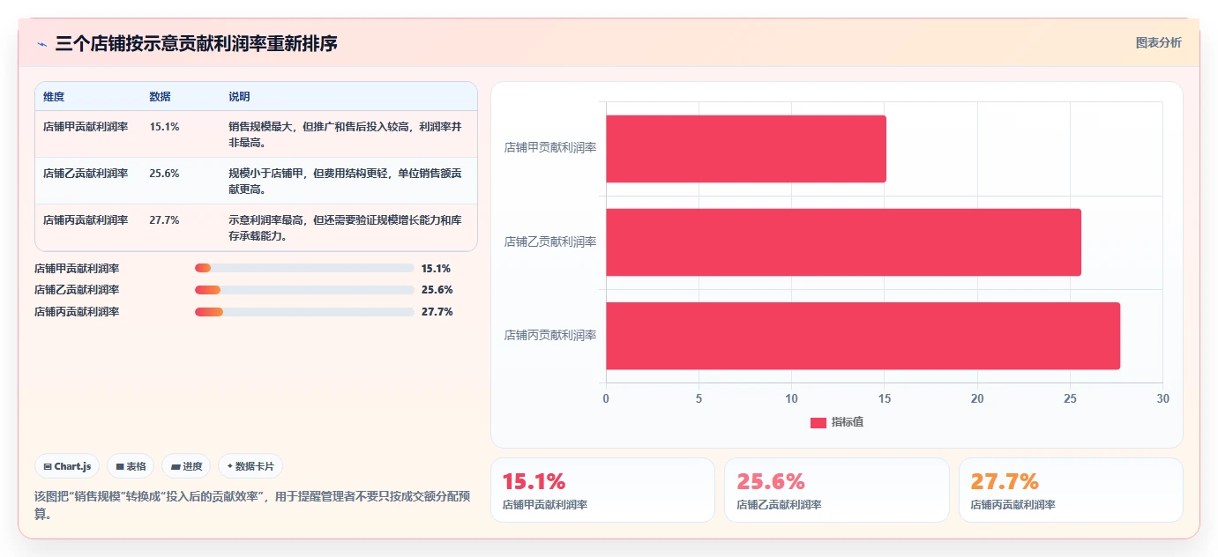1218x557 pixels.
Task: Select the 表格 tag chip
Action: [x=131, y=466]
